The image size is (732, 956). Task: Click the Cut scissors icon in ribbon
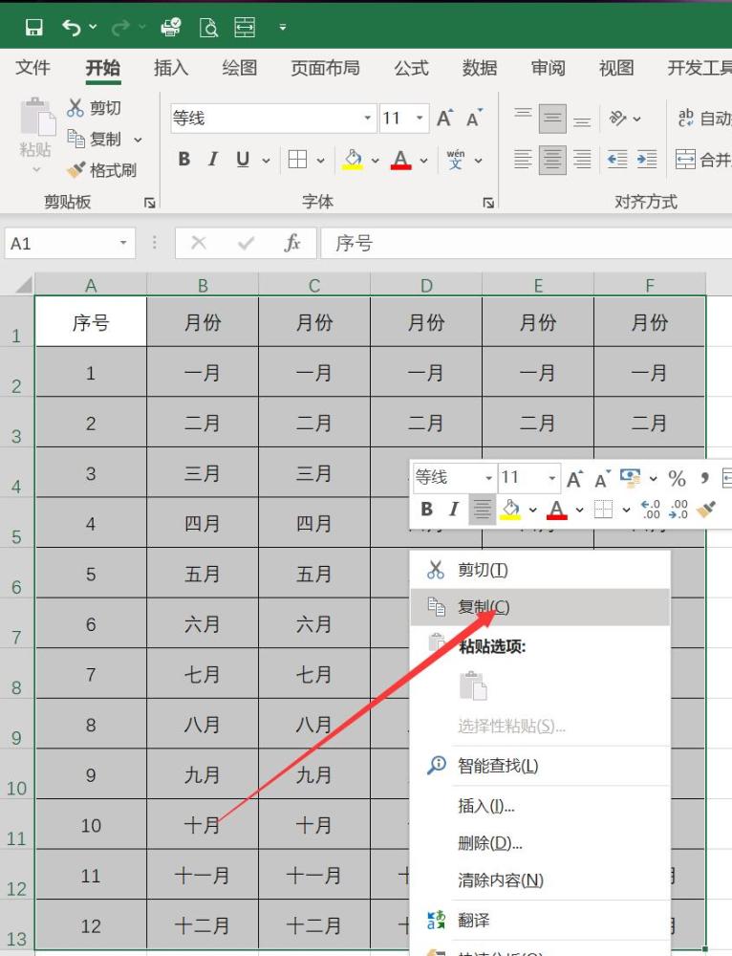(75, 108)
